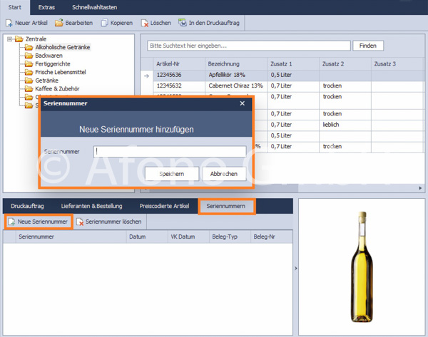
Task: Open the Schnellwahltasten tab
Action: [94, 7]
